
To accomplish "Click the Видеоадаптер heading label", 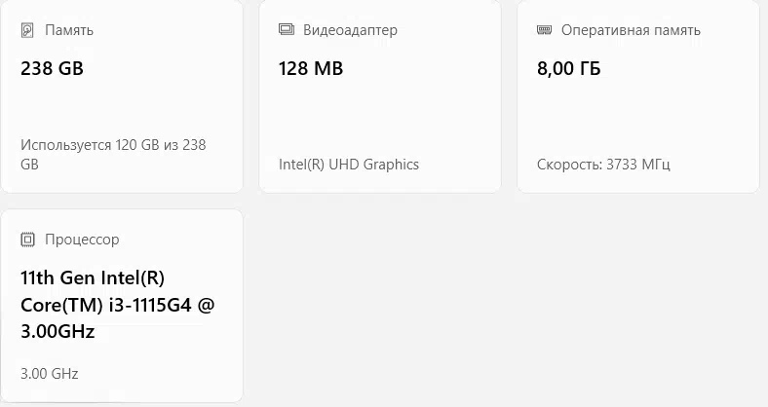I will pos(350,30).
